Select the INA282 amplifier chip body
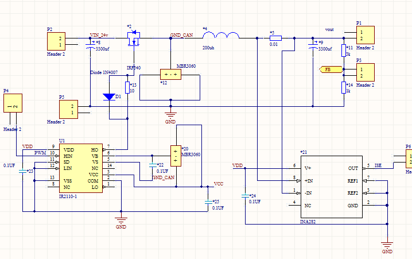The image size is (412, 259). tap(332, 187)
